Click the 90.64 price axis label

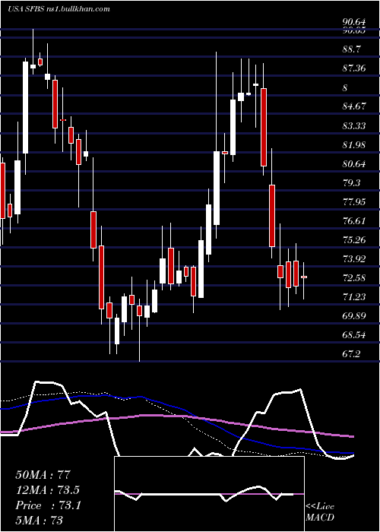354,22
